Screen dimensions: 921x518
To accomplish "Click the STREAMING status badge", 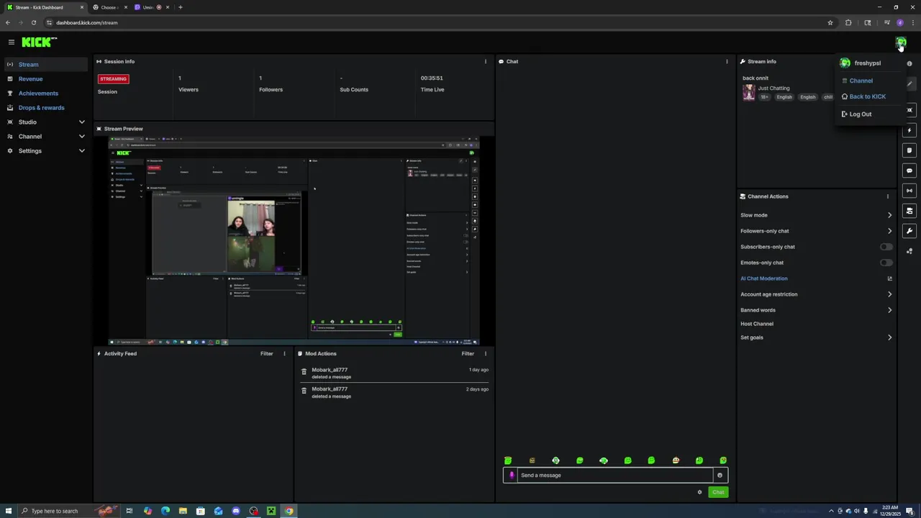I will pyautogui.click(x=114, y=79).
